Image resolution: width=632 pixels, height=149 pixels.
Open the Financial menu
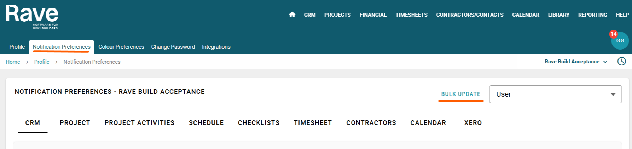(373, 15)
